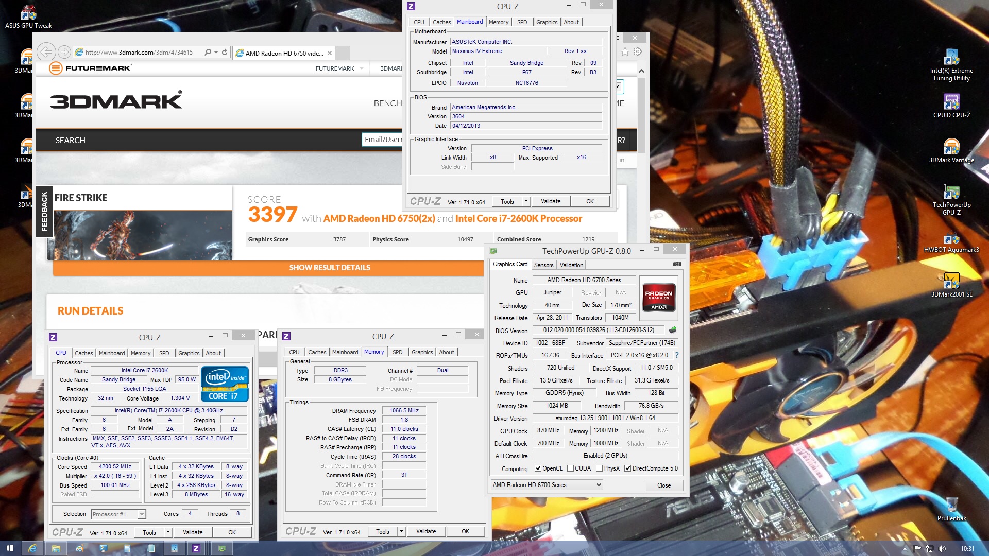Switch to CPU-Z purple taskbar icon
This screenshot has height=556, width=989.
[x=196, y=548]
